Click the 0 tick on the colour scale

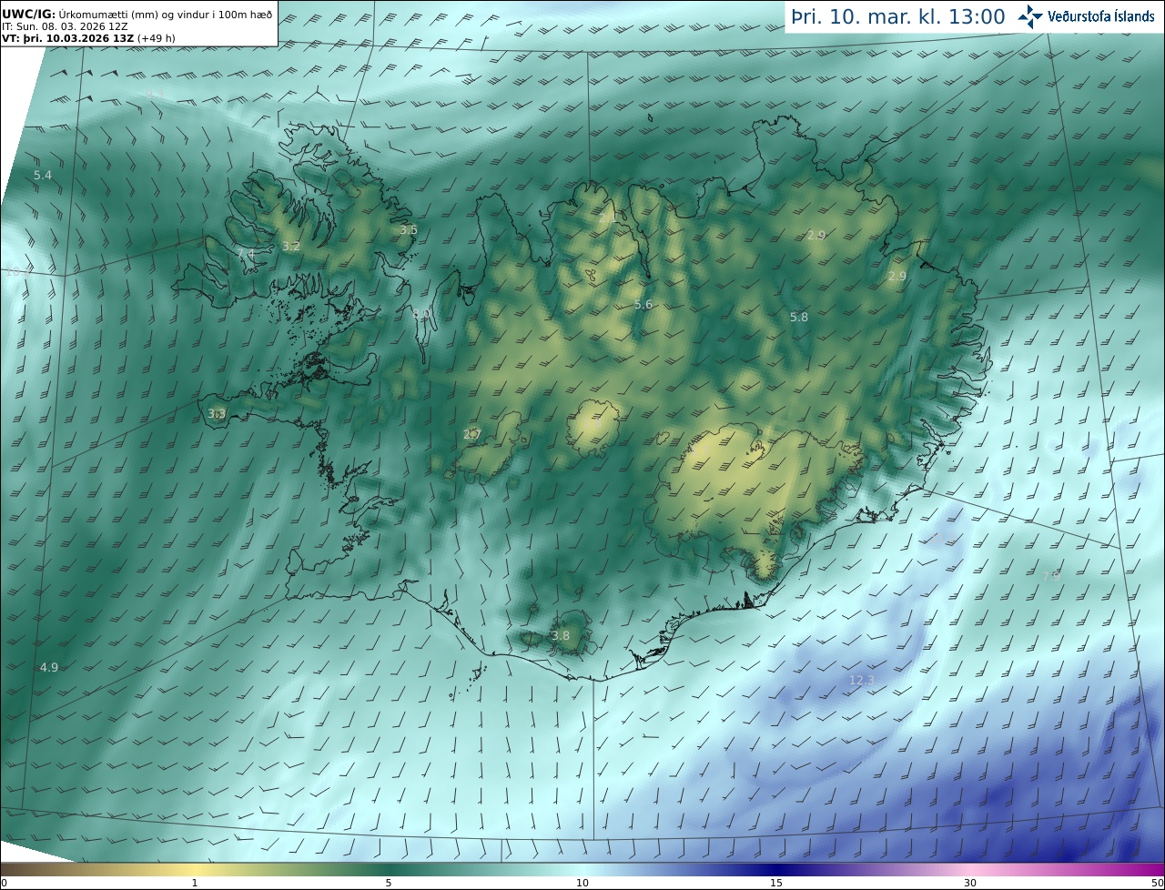4,884
